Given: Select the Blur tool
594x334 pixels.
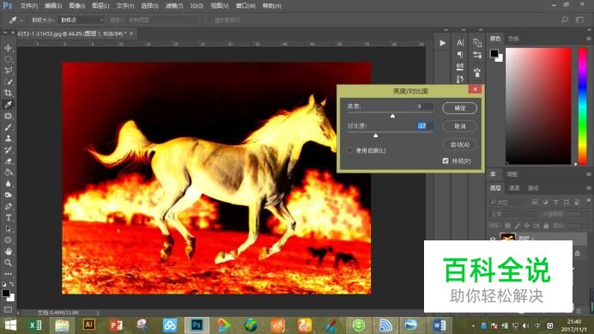Looking at the screenshot, I should click(8, 184).
